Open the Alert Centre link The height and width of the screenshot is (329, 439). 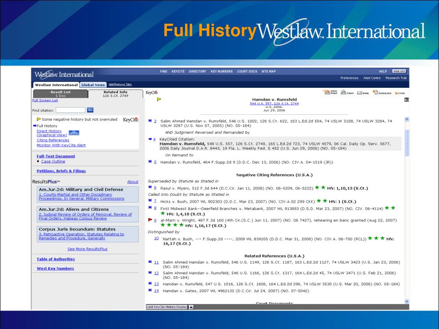[372, 78]
